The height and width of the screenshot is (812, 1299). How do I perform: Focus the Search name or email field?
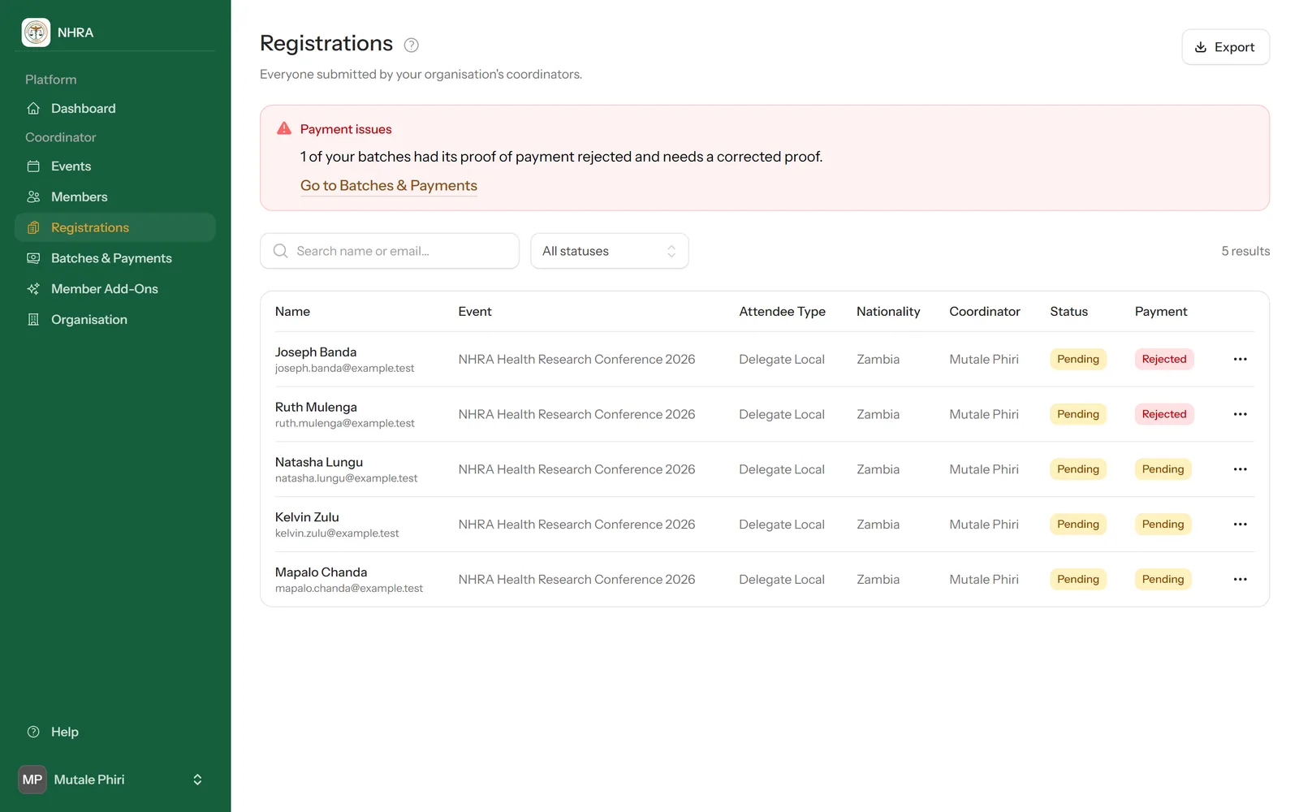point(390,251)
